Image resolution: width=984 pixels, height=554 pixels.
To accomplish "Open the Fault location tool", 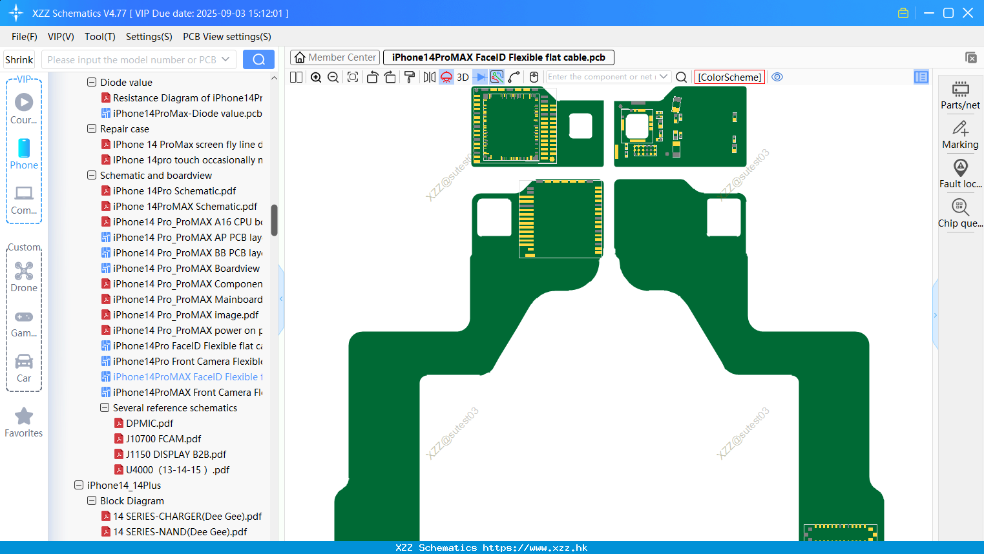I will tap(960, 174).
